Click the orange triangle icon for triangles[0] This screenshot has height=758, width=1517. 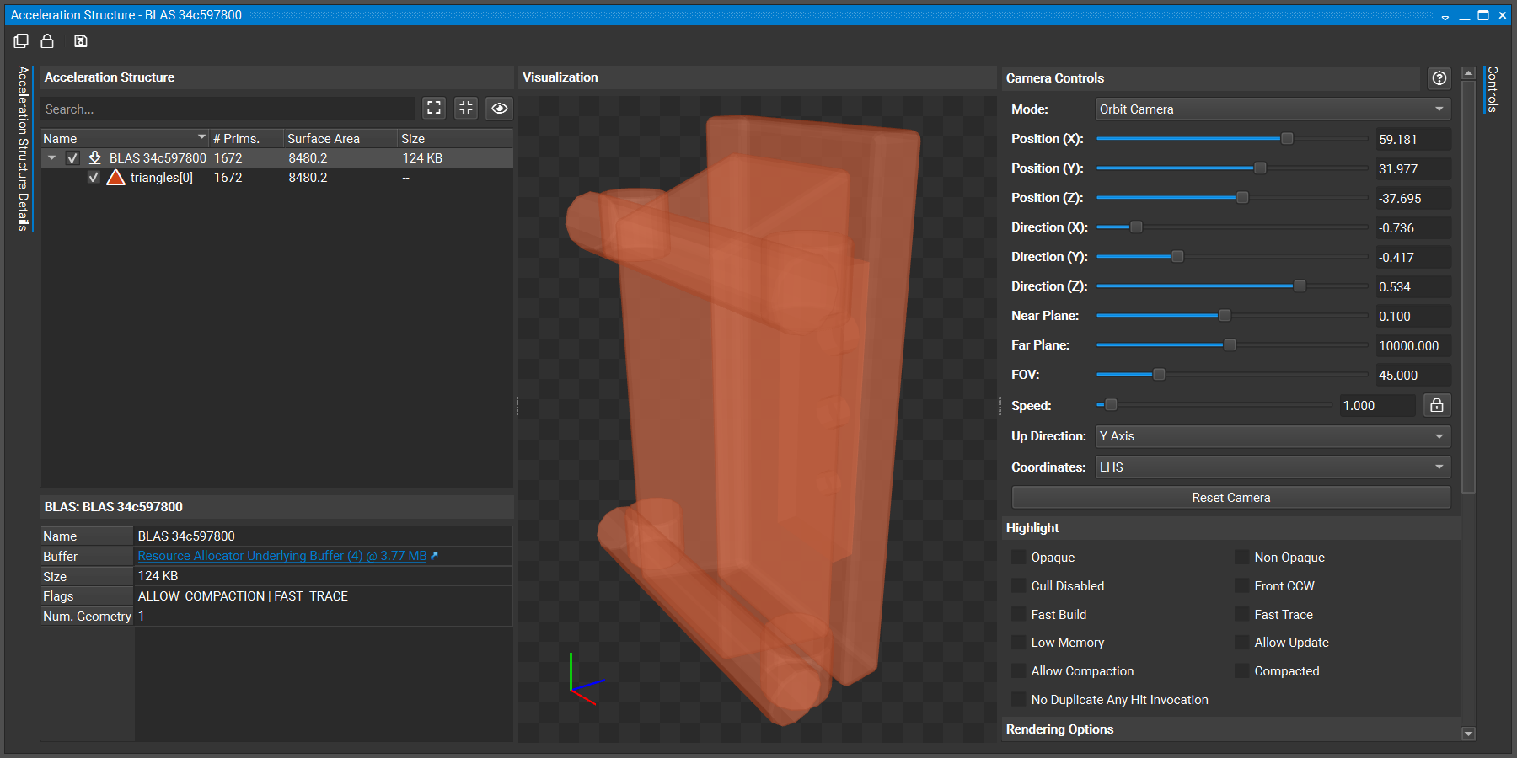pos(116,177)
